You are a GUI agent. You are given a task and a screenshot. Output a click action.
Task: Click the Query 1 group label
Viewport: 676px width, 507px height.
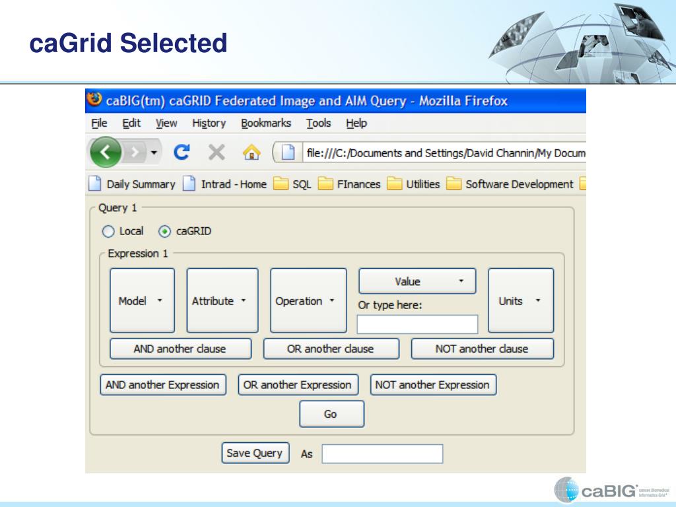118,208
